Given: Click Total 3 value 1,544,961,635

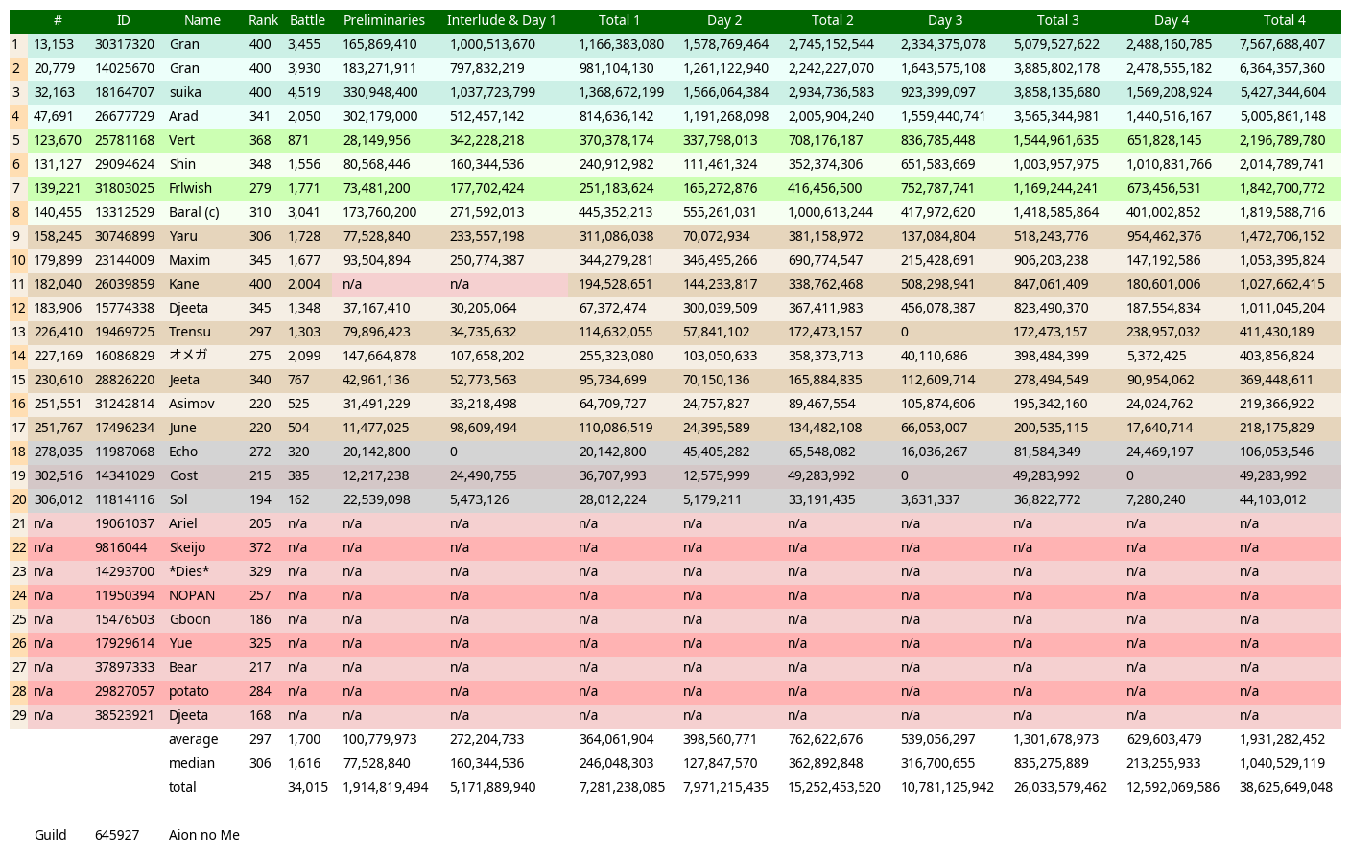Looking at the screenshot, I should pyautogui.click(x=1056, y=140).
